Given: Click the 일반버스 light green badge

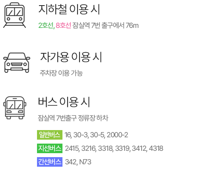Looking at the screenshot, I should coord(50,135).
